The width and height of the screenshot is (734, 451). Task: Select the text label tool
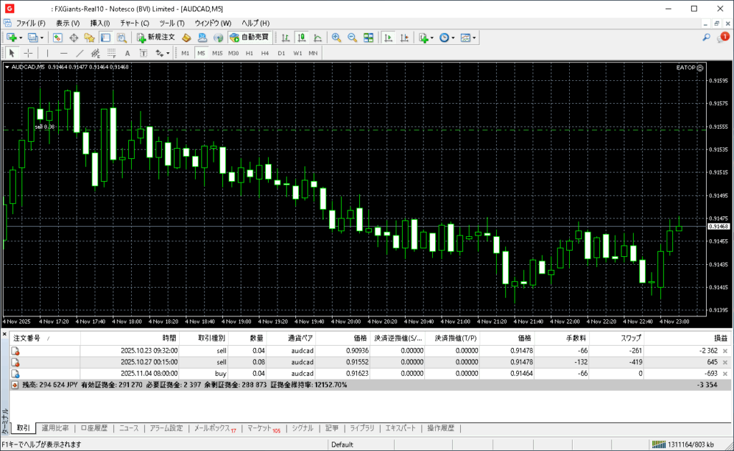tap(128, 53)
